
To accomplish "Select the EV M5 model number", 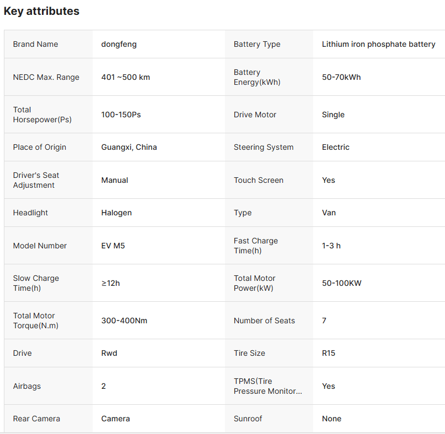I will [112, 246].
